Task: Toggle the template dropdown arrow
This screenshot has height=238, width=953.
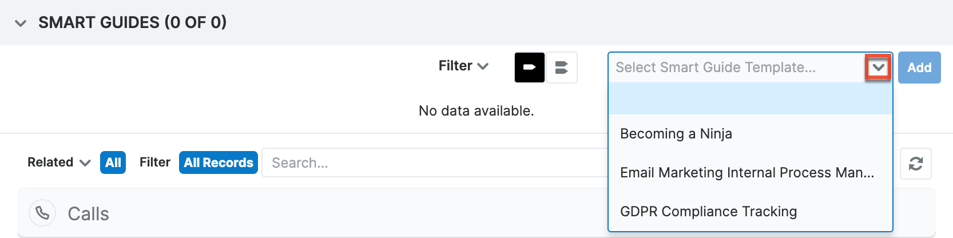Action: (x=878, y=68)
